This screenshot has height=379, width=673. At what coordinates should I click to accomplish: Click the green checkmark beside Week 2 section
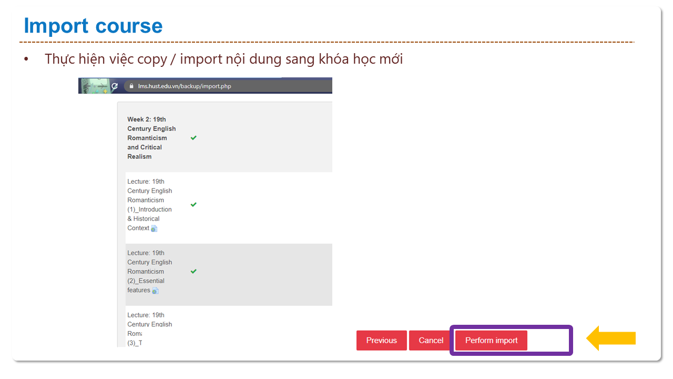[x=193, y=138]
